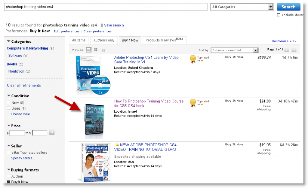Image resolution: width=308 pixels, height=188 pixels.
Task: Open Software subcategory link
Action: click(15, 56)
